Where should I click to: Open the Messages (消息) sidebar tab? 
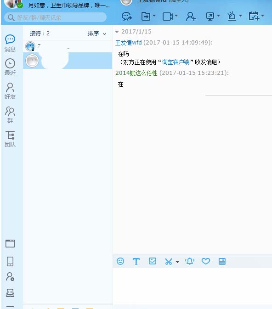pos(10,43)
